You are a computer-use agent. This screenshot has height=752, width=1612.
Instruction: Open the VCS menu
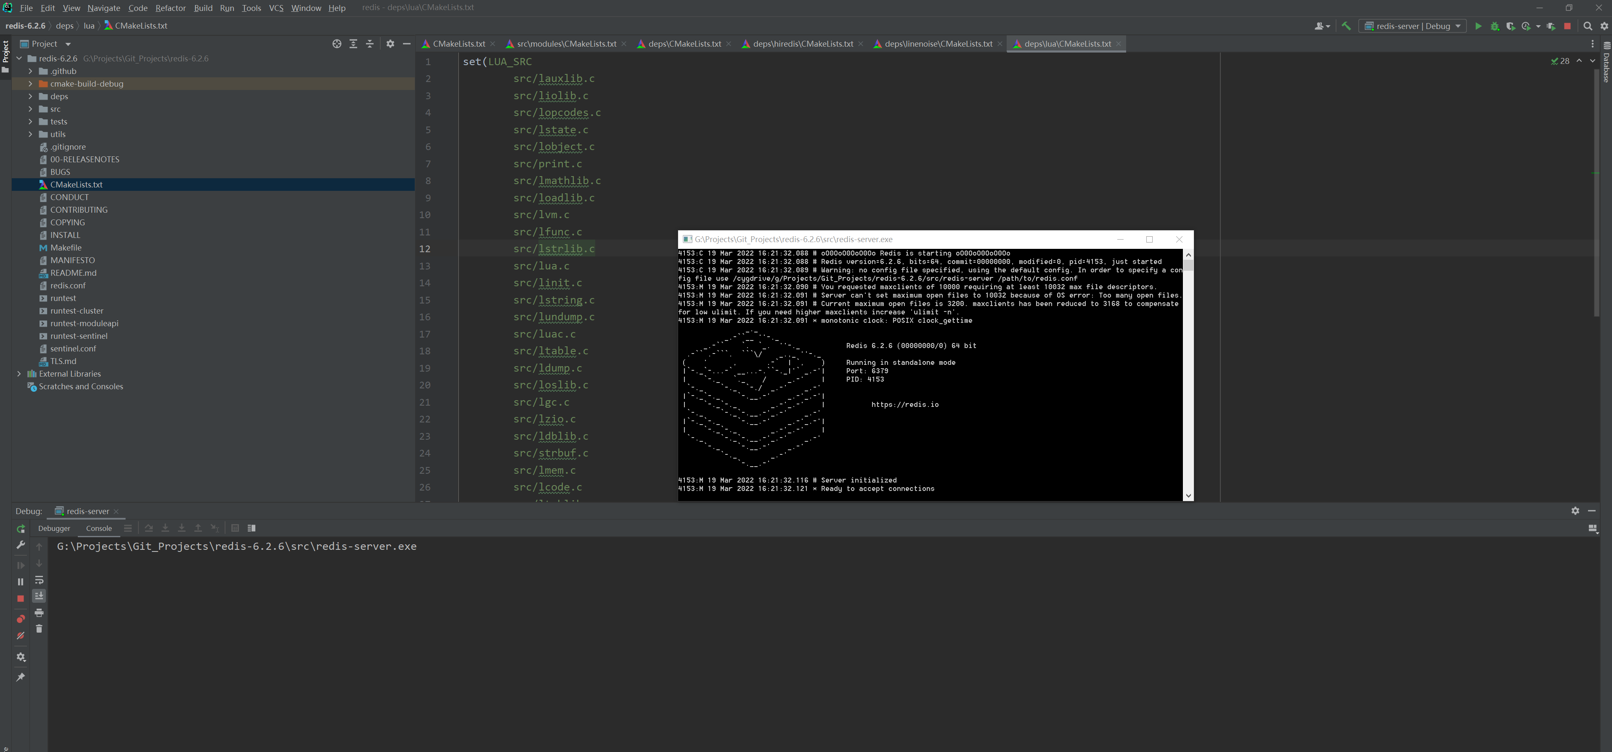(x=276, y=8)
